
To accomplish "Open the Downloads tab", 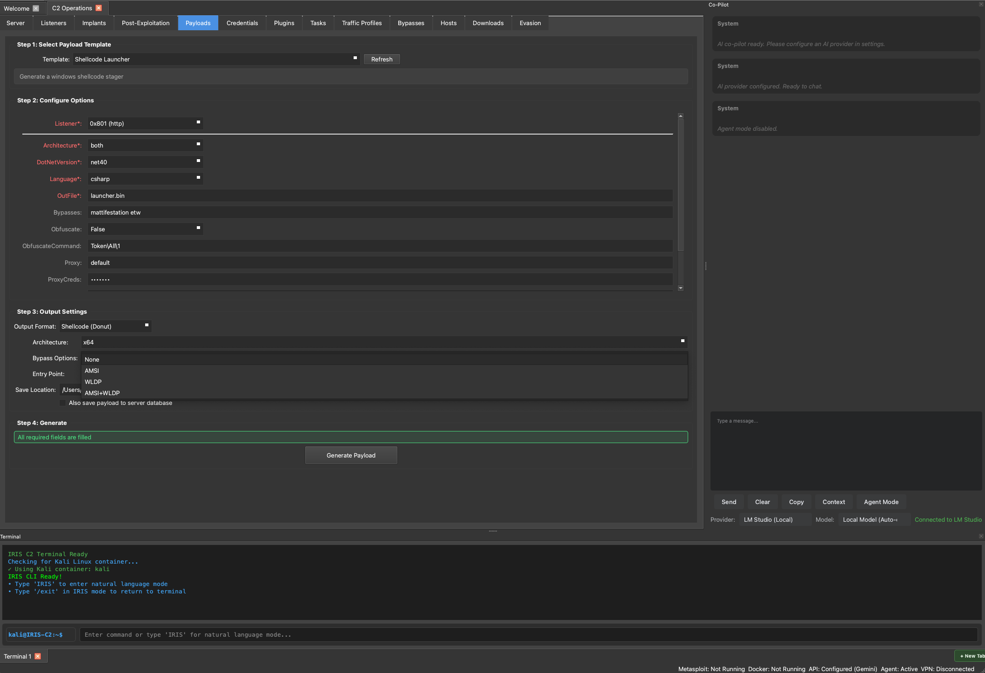I will [488, 23].
